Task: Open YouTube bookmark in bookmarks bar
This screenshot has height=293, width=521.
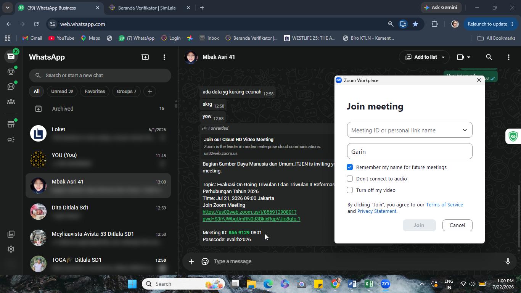Action: click(61, 38)
